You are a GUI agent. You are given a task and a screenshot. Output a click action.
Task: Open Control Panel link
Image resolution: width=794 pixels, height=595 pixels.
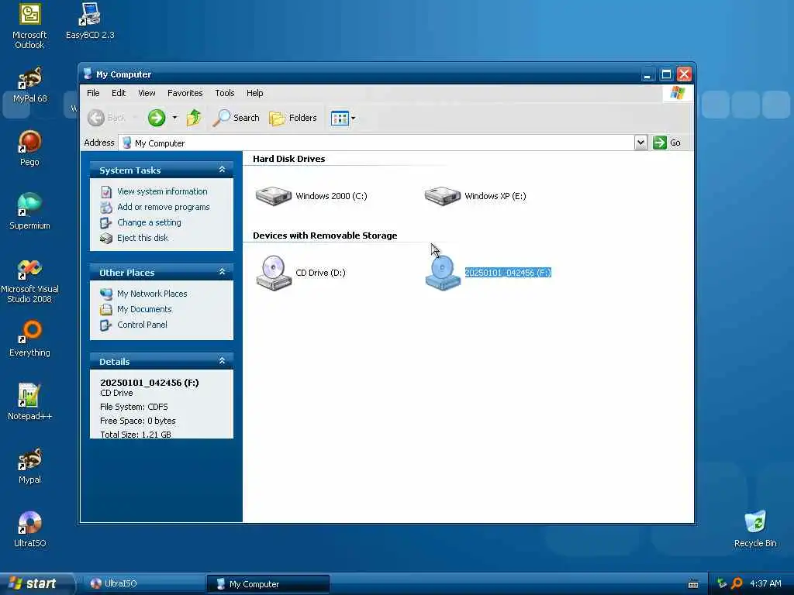point(142,325)
